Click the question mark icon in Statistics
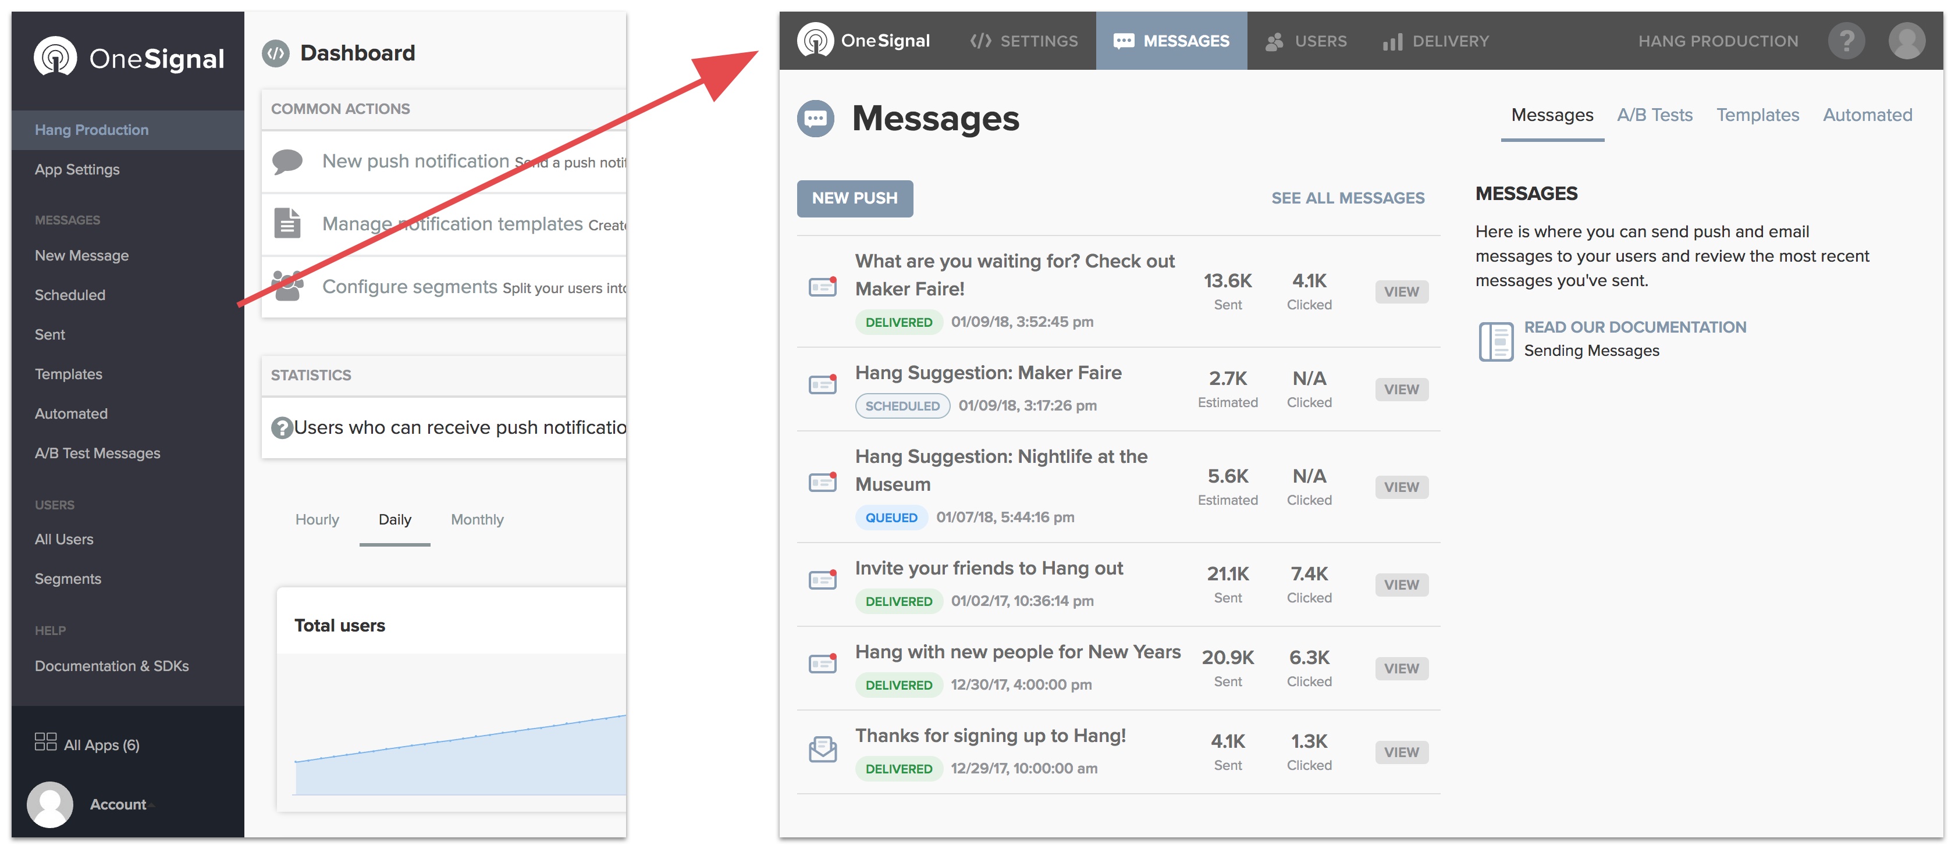This screenshot has height=849, width=1955. (x=282, y=428)
